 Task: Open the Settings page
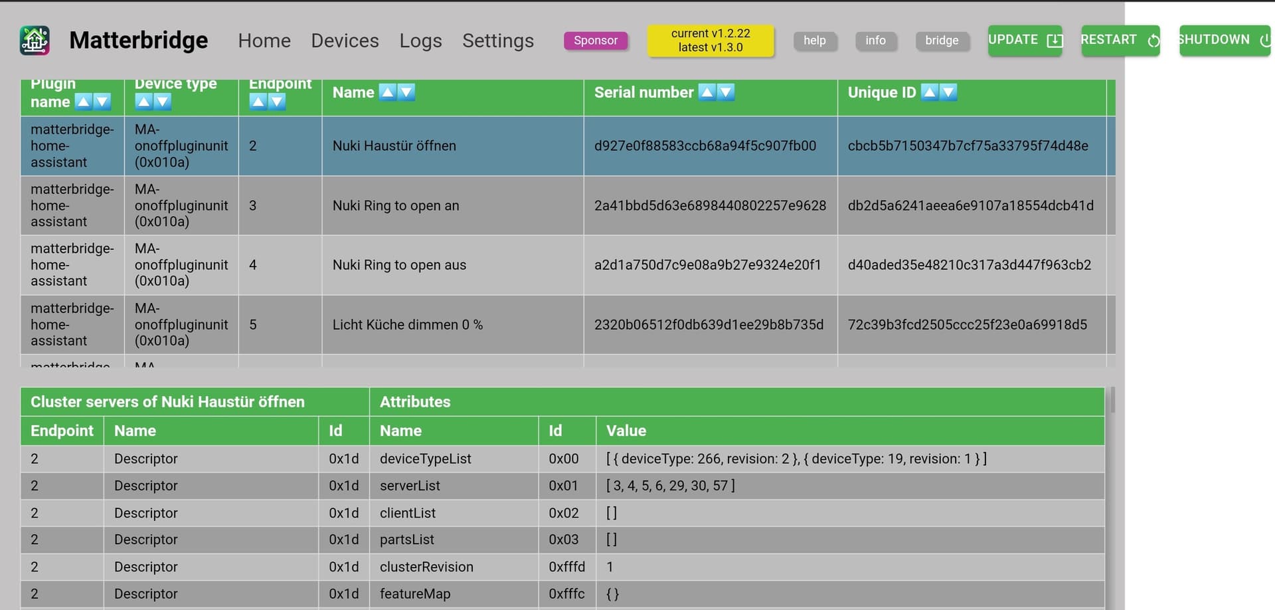point(498,41)
